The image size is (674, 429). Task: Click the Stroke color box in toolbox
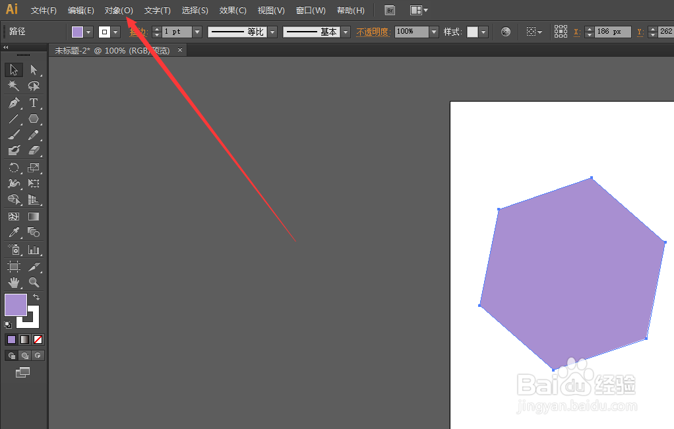(34, 322)
